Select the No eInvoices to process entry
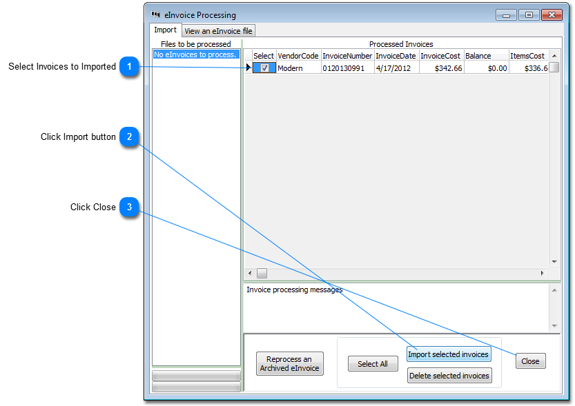The image size is (575, 406). click(x=196, y=54)
